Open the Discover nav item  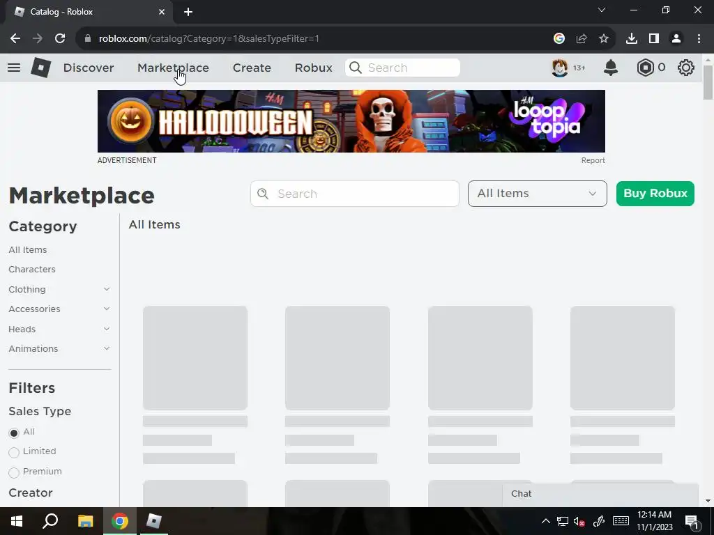click(89, 68)
